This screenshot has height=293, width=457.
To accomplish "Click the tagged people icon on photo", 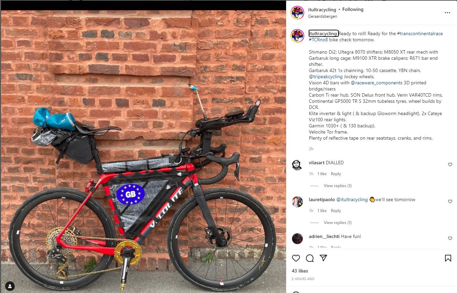I will pyautogui.click(x=10, y=286).
